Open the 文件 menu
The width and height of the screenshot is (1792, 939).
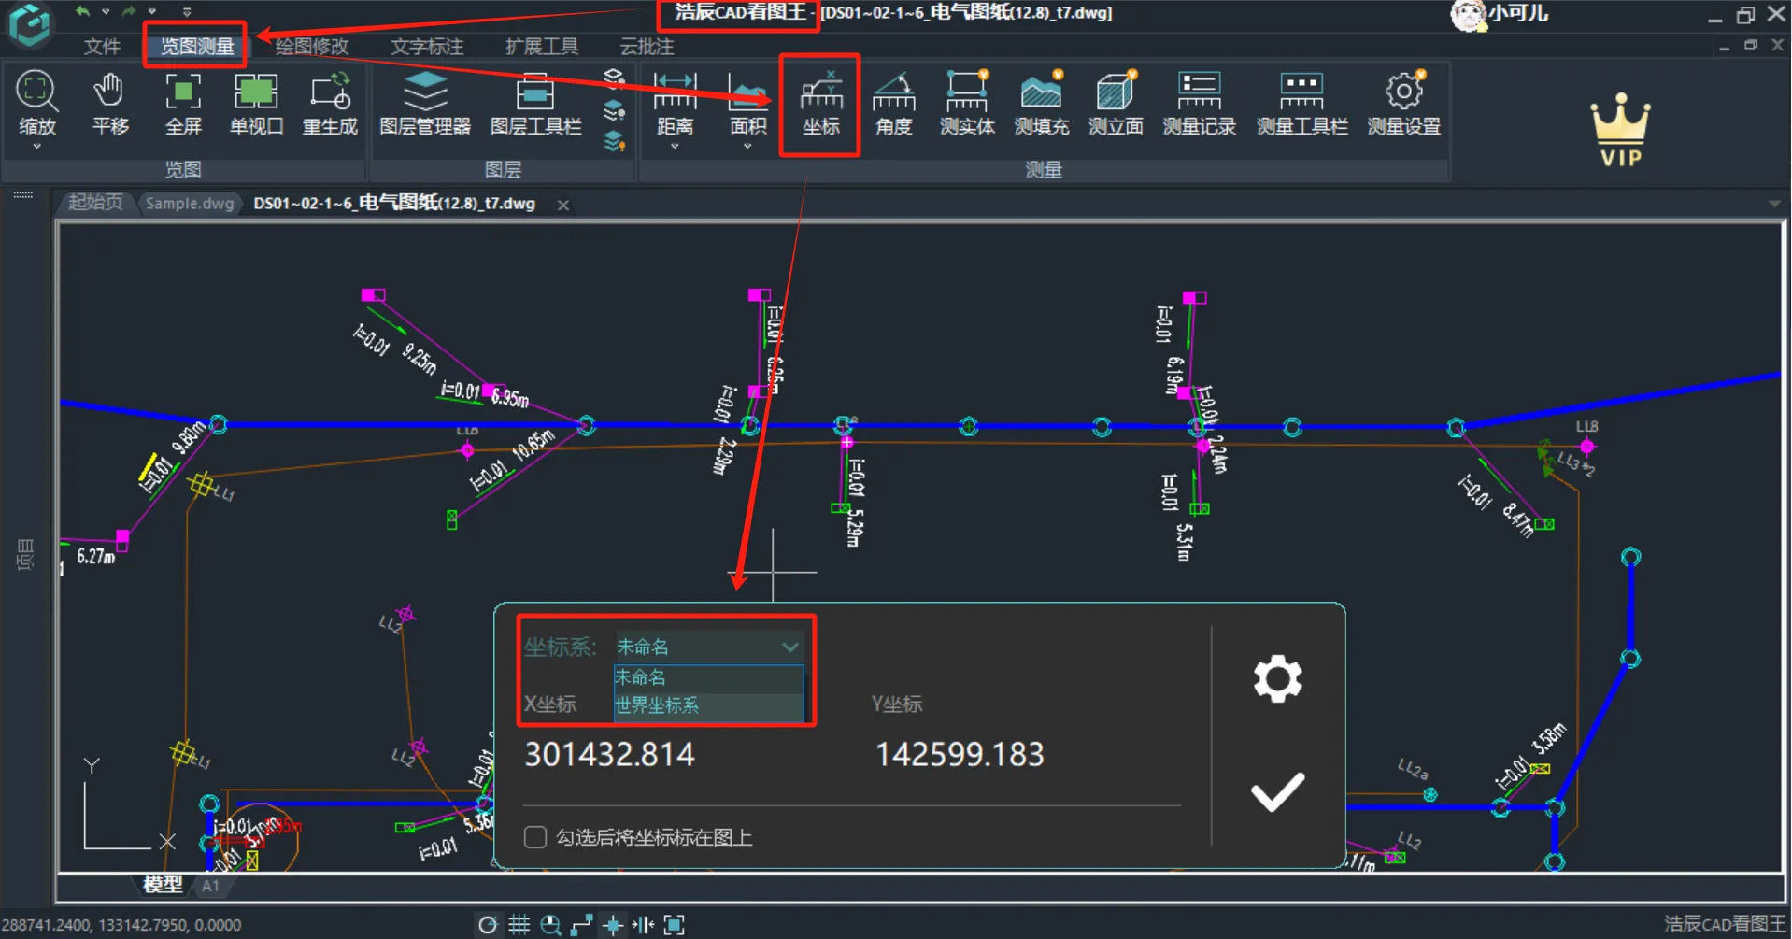102,46
